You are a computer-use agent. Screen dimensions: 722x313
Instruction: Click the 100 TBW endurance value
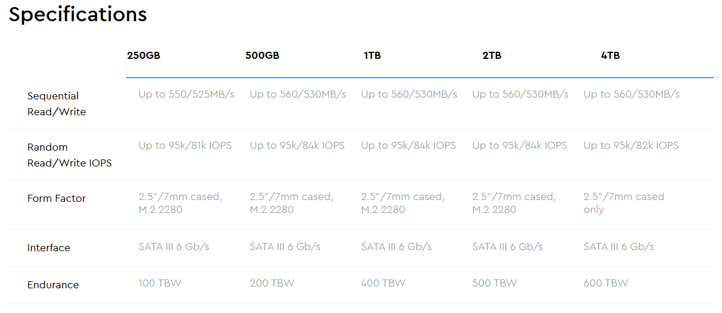tap(160, 283)
